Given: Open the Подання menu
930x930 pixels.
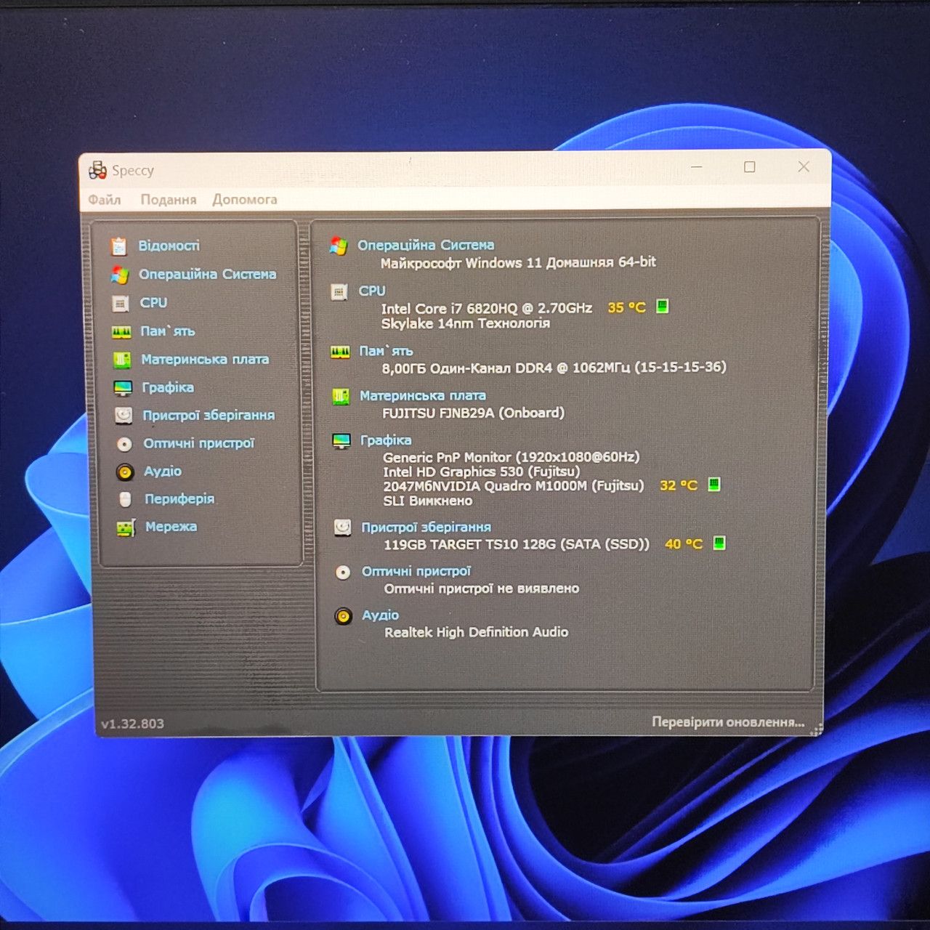Looking at the screenshot, I should (169, 200).
